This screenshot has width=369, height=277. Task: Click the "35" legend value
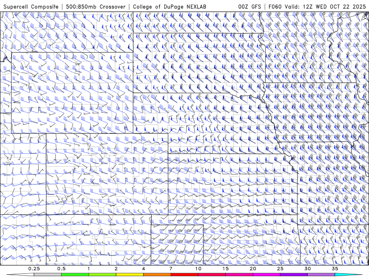335,269
